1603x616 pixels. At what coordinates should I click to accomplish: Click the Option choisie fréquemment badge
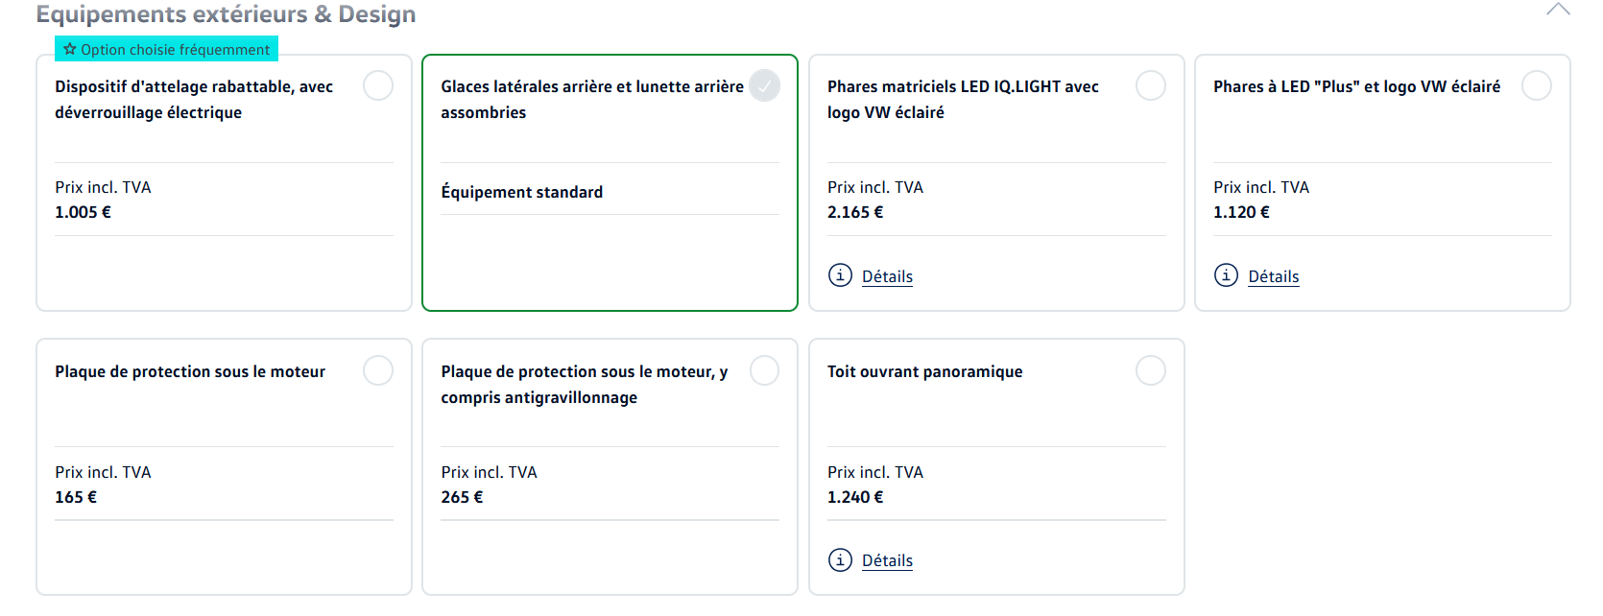[x=167, y=49]
